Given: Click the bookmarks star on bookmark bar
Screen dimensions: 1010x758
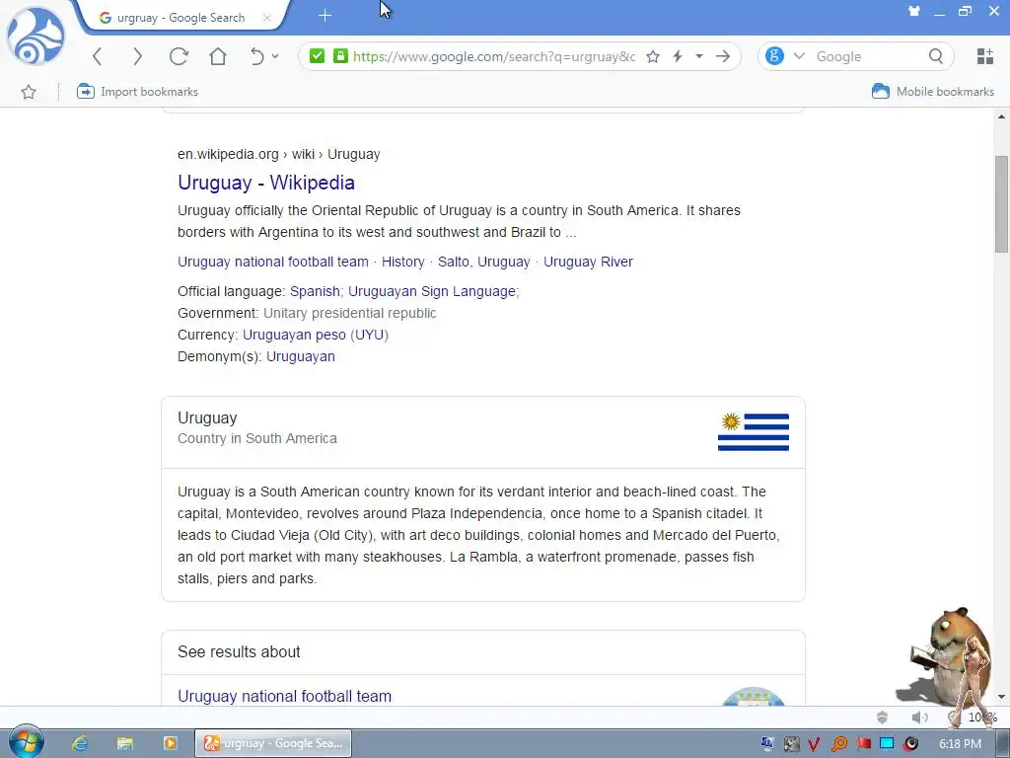Looking at the screenshot, I should coord(29,92).
